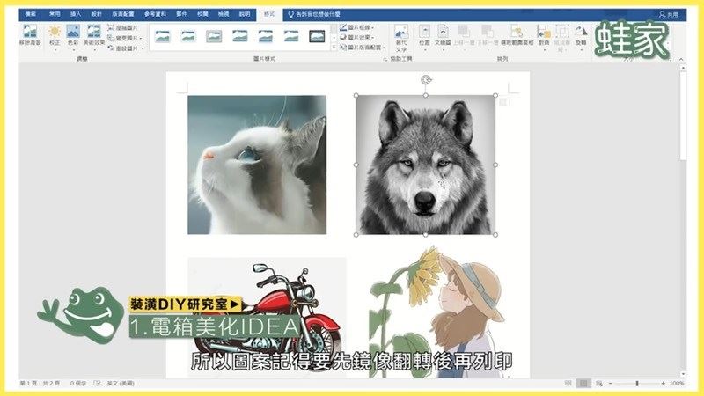
Task: Click the Alt Text (替代文字) icon
Action: [x=400, y=36]
